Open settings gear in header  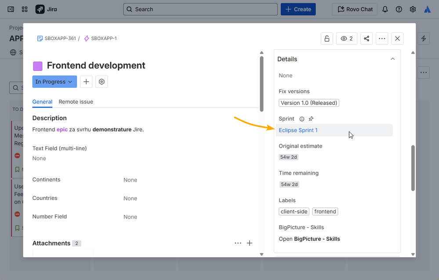pos(413,9)
